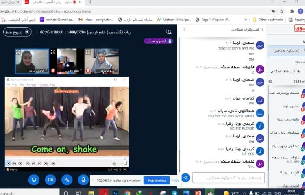Screen dimensions: 305x195
Task: Click Hide on the sharing notification bar
Action: point(175,180)
